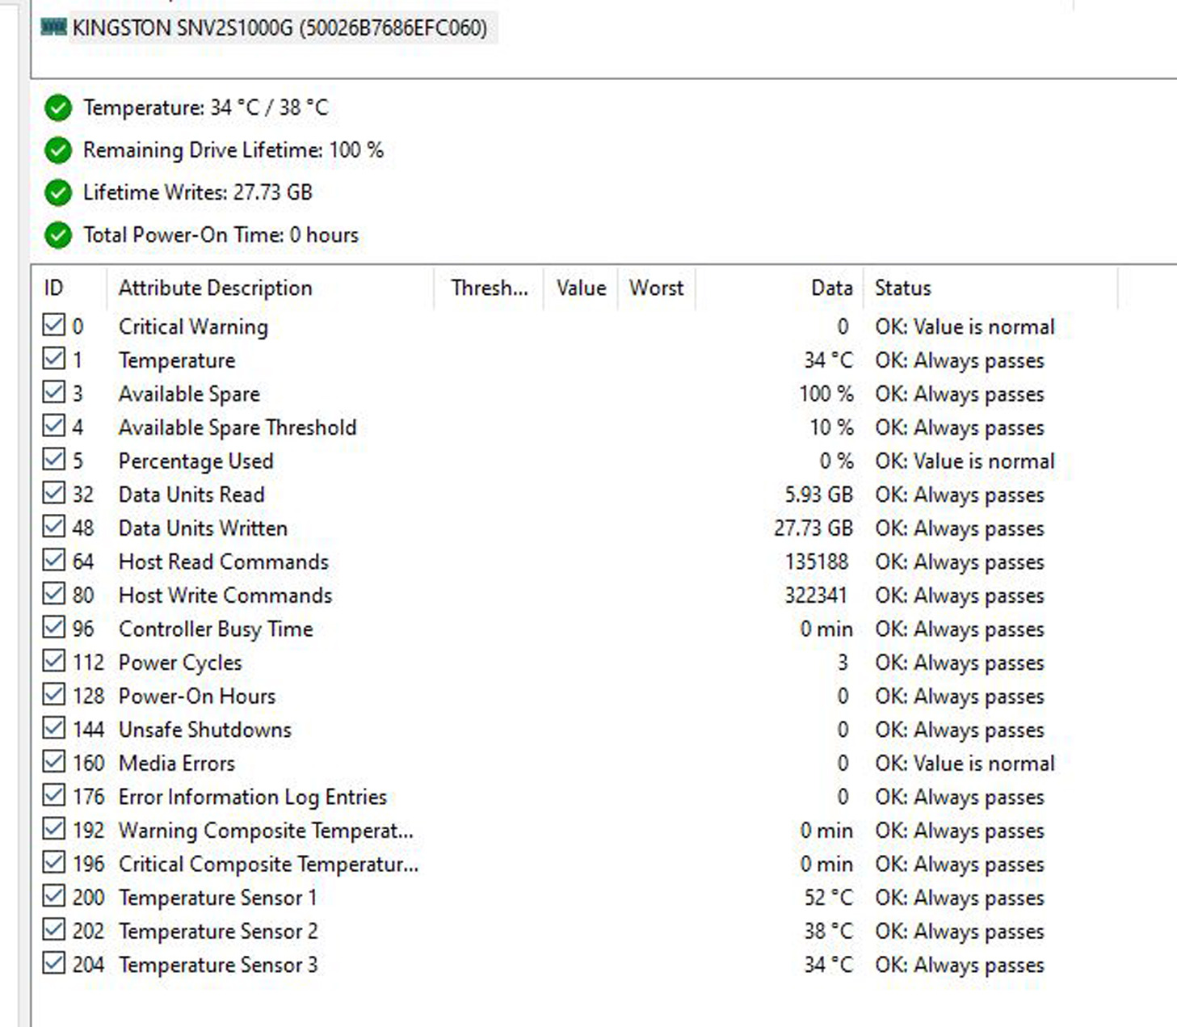The image size is (1177, 1027).
Task: Click the '5.93 GB' data value
Action: pyautogui.click(x=818, y=495)
